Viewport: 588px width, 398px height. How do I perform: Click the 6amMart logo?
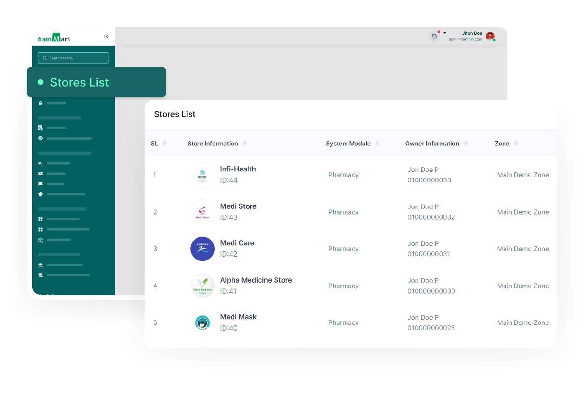pyautogui.click(x=54, y=38)
